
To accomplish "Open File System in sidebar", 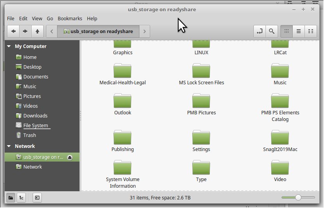I will pos(42,126).
